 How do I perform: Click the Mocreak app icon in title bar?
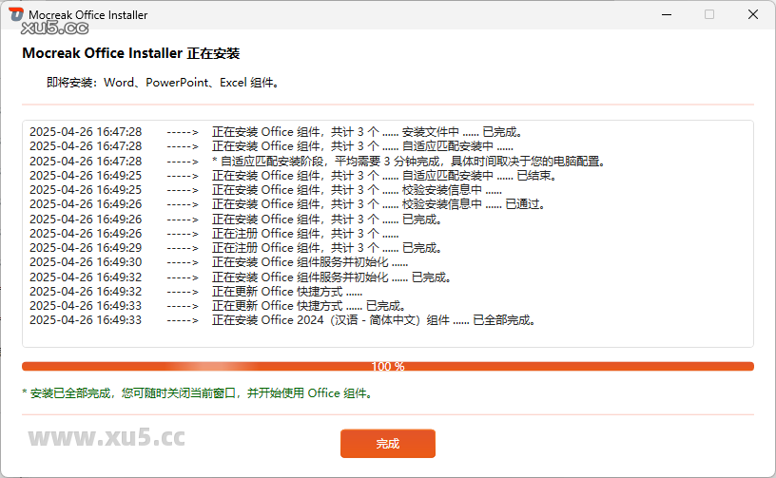16,15
